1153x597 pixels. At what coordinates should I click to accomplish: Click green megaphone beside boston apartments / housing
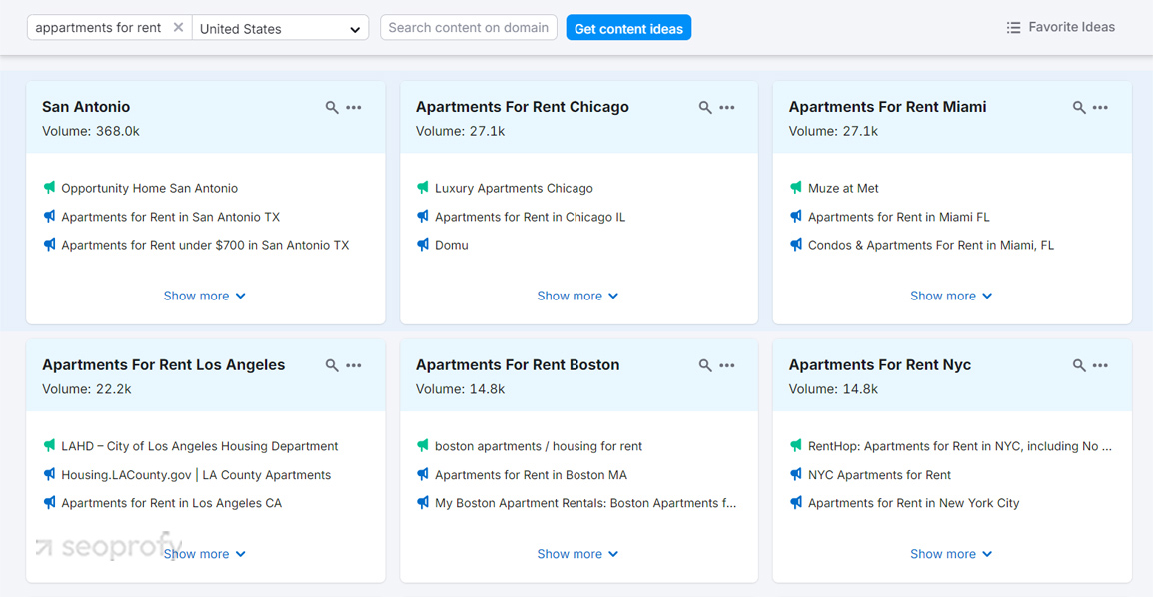click(x=422, y=445)
